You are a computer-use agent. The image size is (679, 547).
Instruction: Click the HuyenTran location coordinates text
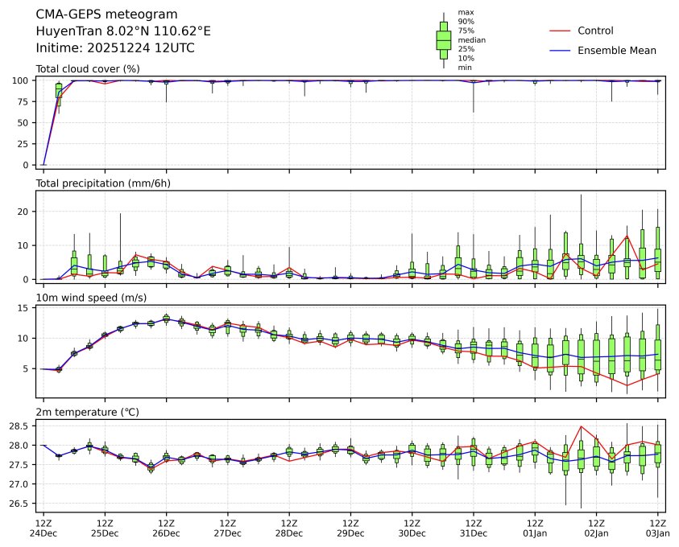point(123,31)
